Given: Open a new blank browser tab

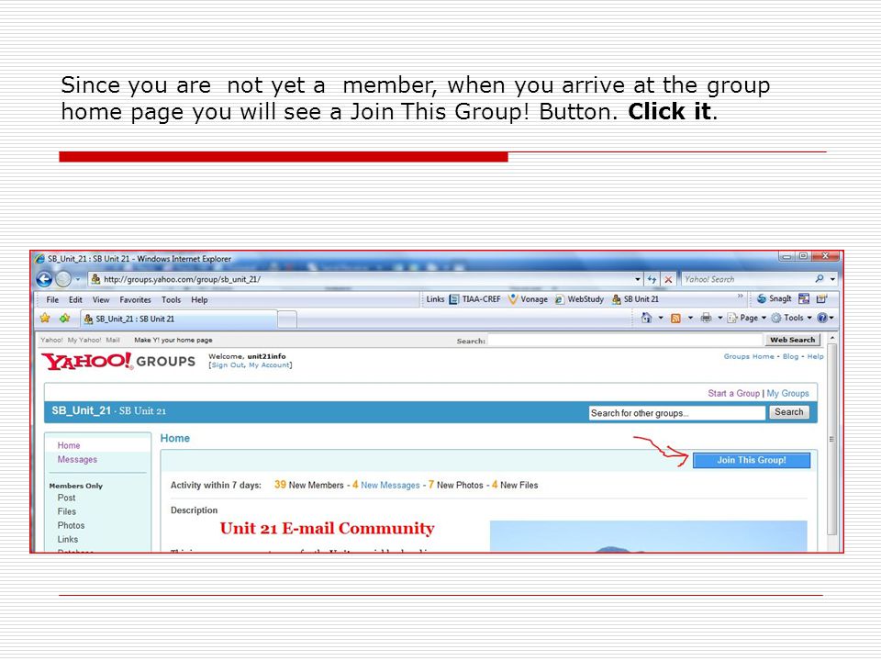Looking at the screenshot, I should [x=287, y=319].
